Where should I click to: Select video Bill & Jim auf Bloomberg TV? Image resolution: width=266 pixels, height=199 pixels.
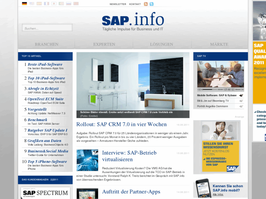213,101
